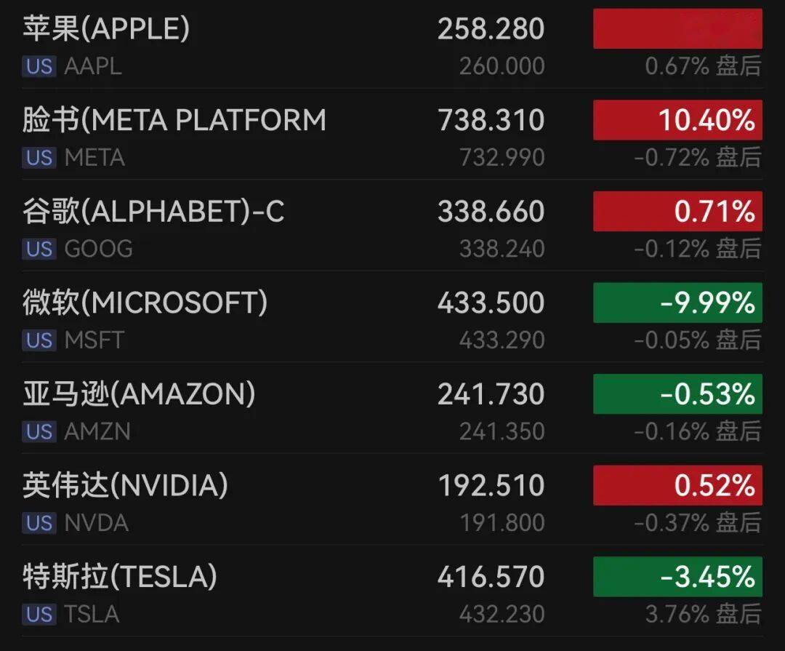Image resolution: width=785 pixels, height=651 pixels.
Task: Tap Tesla's green -3.45% change badge
Action: [x=677, y=577]
